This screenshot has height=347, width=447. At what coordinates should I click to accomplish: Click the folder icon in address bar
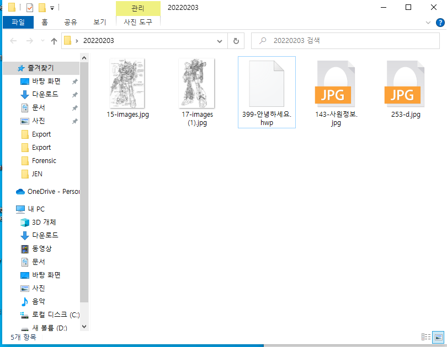[67, 41]
